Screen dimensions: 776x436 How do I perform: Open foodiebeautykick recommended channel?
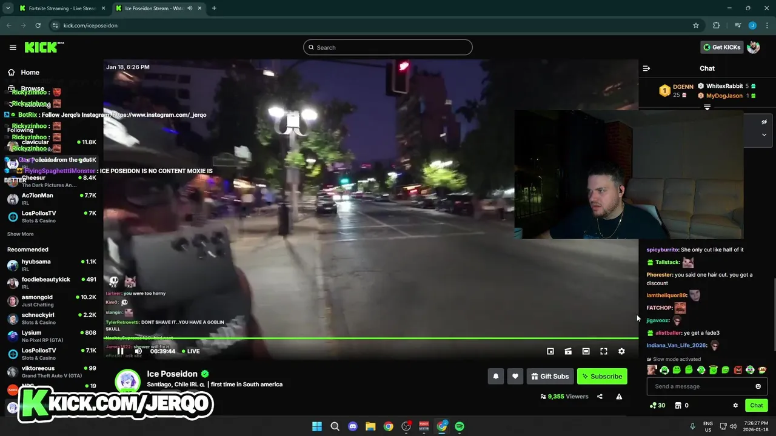[x=52, y=283]
